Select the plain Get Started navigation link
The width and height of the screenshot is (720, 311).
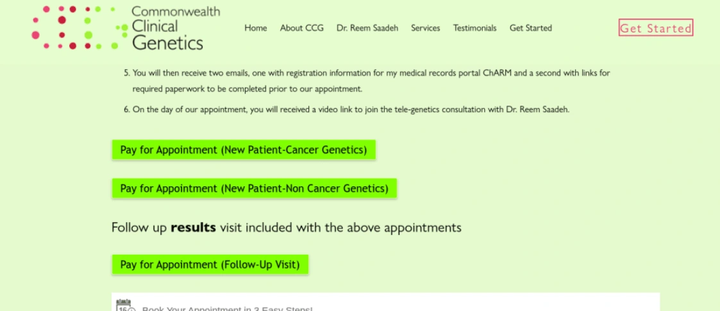[x=531, y=28]
